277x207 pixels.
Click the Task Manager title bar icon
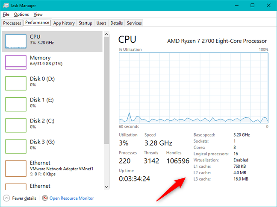6,6
